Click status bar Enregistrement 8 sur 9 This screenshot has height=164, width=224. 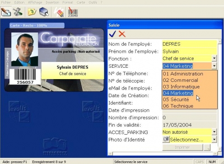49,162
